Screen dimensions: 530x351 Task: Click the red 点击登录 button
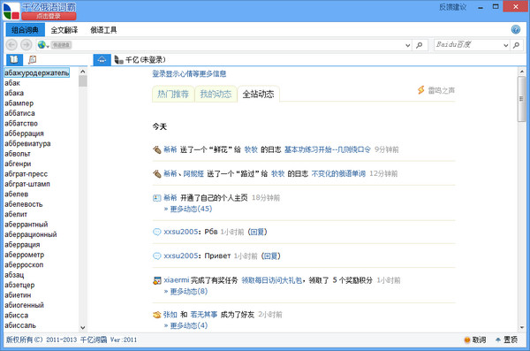(49, 16)
